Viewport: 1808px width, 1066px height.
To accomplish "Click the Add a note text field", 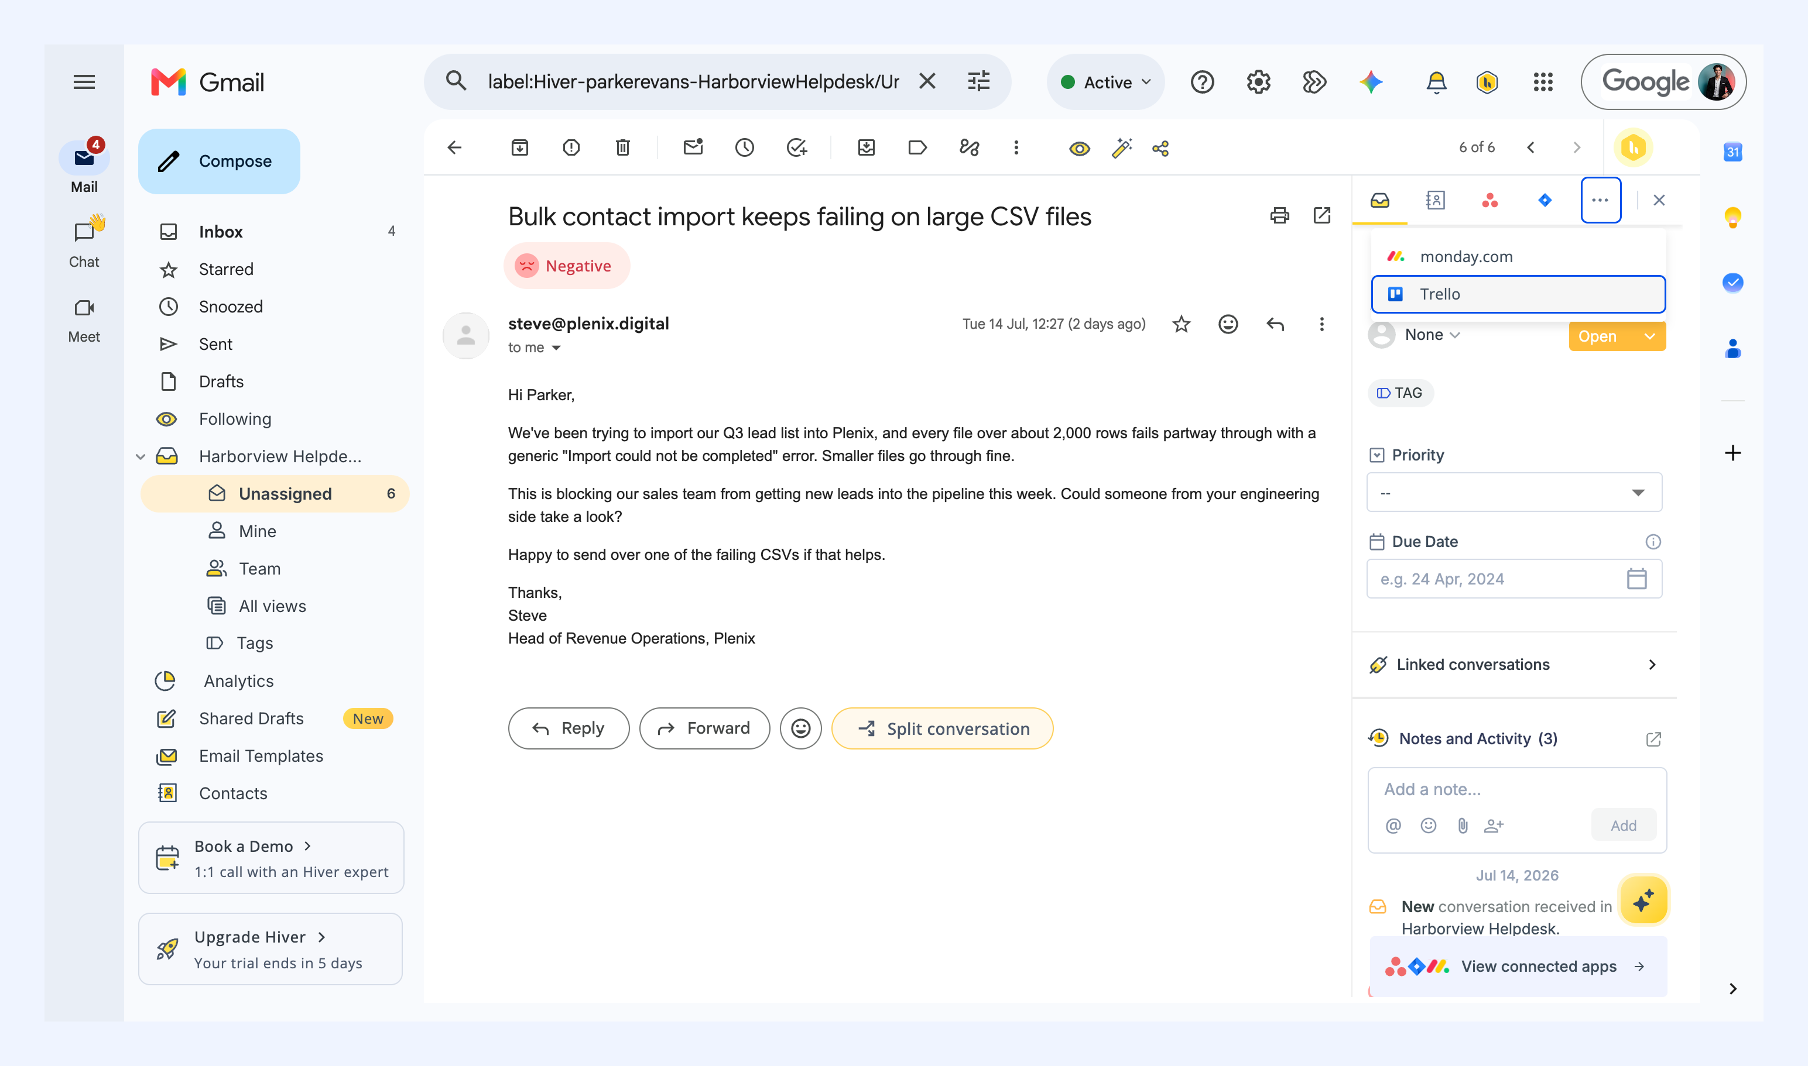I will point(1517,789).
